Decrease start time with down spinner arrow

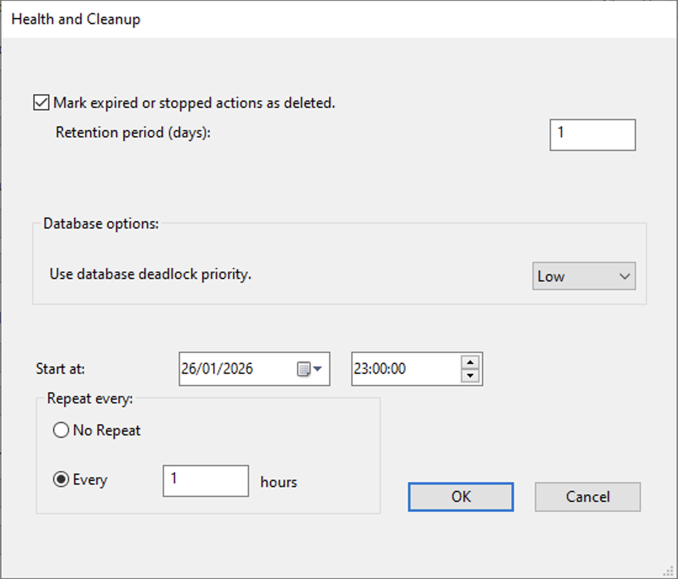(x=470, y=376)
